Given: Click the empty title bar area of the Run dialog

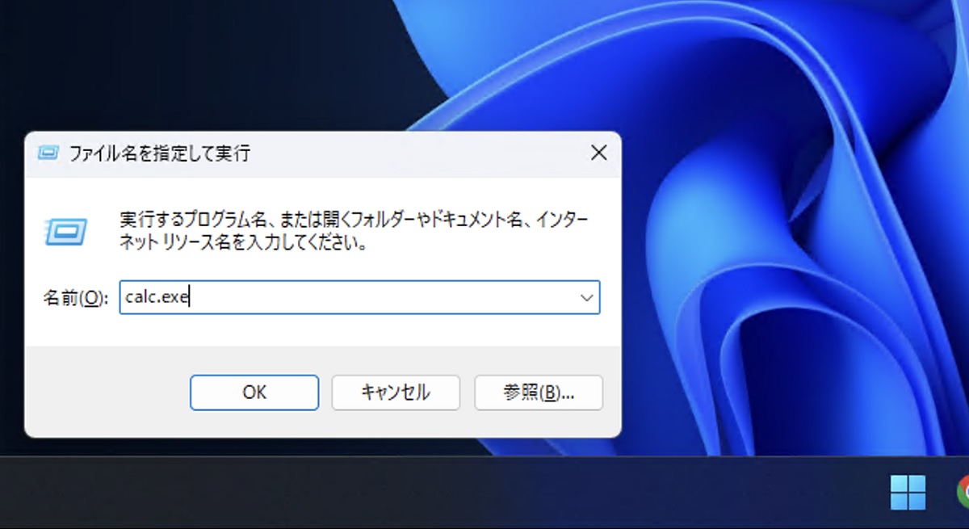Looking at the screenshot, I should point(420,153).
